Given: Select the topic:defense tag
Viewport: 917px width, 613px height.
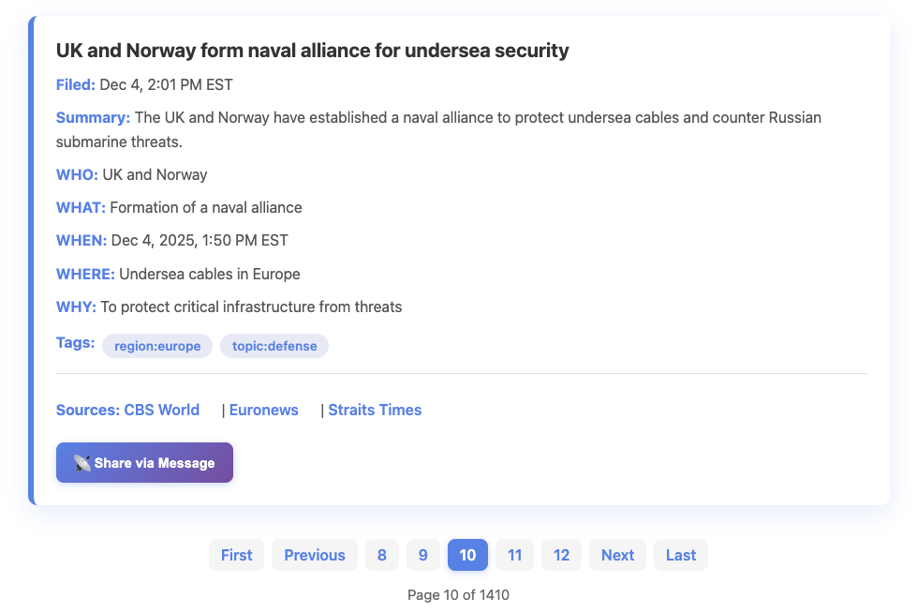Looking at the screenshot, I should coord(274,346).
